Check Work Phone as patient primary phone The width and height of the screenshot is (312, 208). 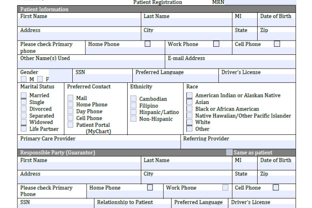217,44
